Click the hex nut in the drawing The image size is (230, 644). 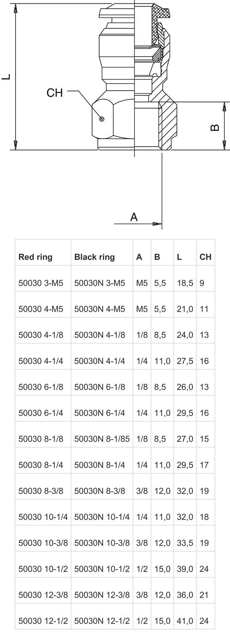[112, 118]
